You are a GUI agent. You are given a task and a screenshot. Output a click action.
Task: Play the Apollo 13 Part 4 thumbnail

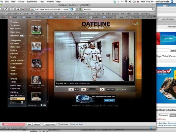36,80
